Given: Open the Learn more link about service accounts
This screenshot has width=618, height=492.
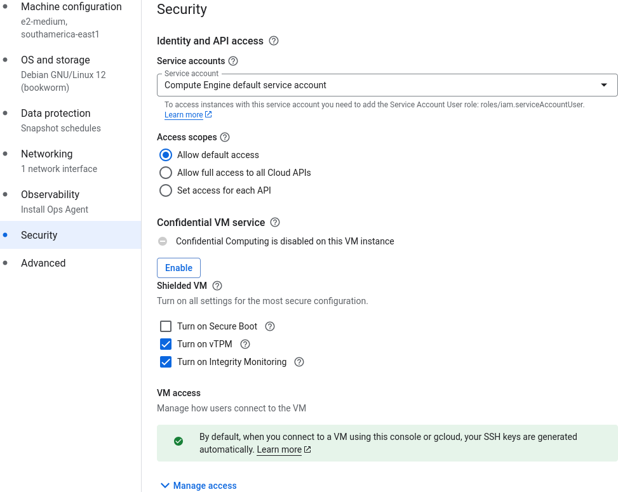Looking at the screenshot, I should pyautogui.click(x=184, y=114).
